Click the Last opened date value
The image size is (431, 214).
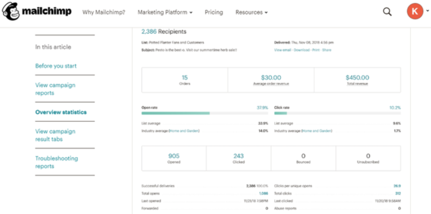pyautogui.click(x=256, y=201)
